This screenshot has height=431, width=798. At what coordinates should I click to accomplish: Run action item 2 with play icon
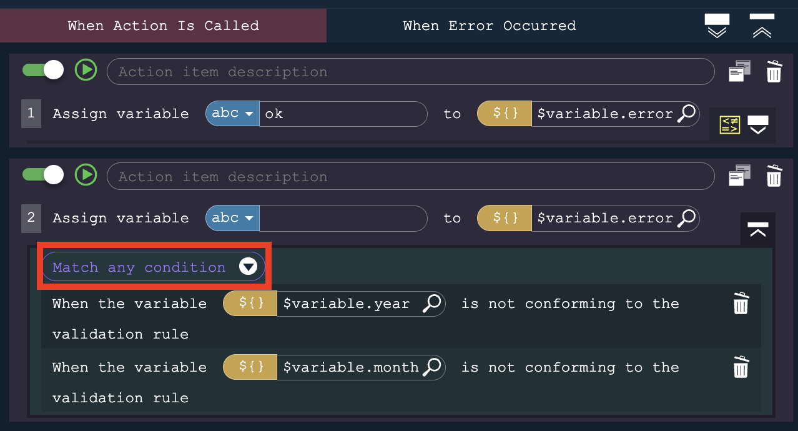(x=86, y=174)
